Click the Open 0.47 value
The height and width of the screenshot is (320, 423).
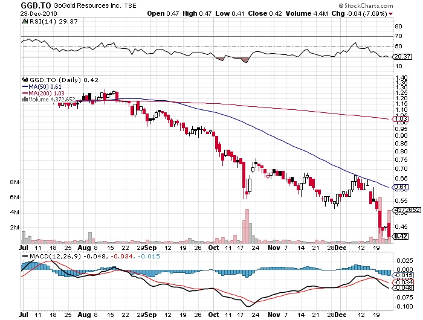point(163,13)
